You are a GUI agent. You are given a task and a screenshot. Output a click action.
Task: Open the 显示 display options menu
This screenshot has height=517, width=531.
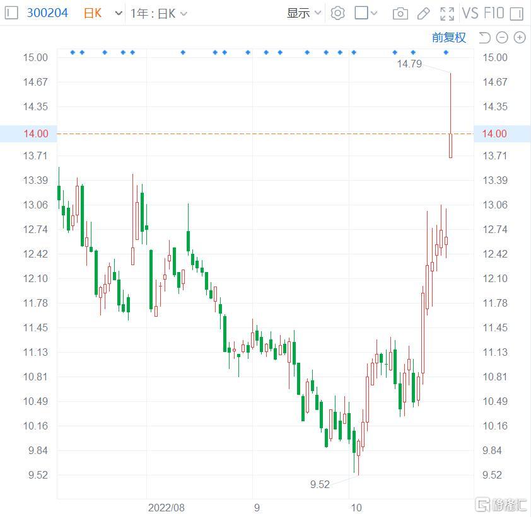pyautogui.click(x=304, y=13)
